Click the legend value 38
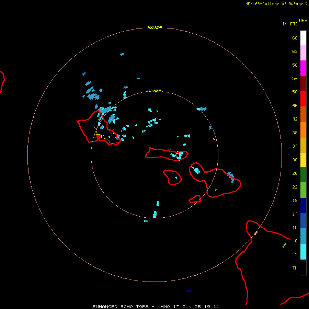 click(x=295, y=133)
